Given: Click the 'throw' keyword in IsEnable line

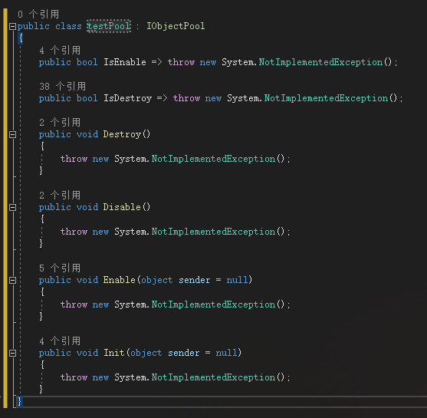Looking at the screenshot, I should tap(181, 62).
